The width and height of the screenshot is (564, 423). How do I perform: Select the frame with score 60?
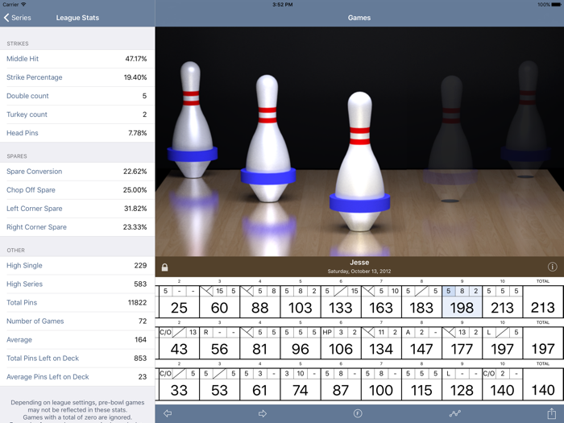(x=219, y=302)
